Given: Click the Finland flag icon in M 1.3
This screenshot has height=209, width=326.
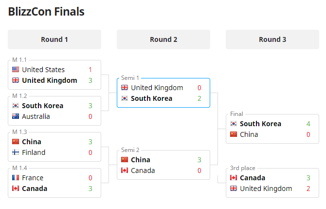Looking at the screenshot, I should point(16,152).
